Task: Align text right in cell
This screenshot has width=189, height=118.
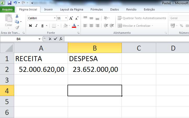Action: click(97, 25)
